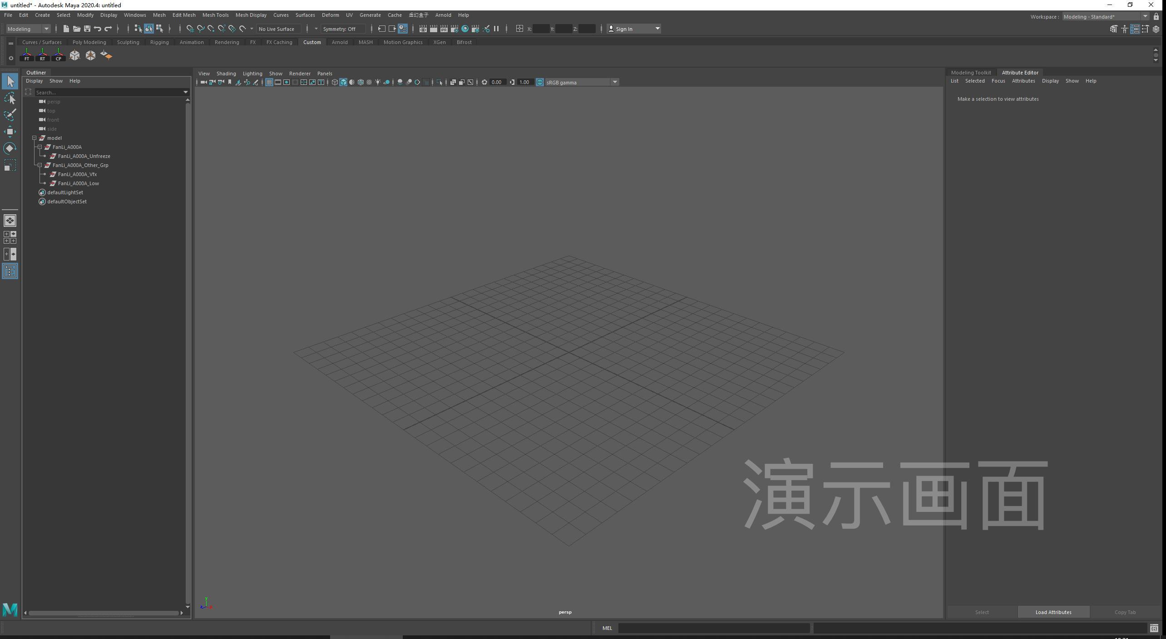Screen dimensions: 1166x639
Task: Open the Mesh Tools menu
Action: pyautogui.click(x=215, y=15)
